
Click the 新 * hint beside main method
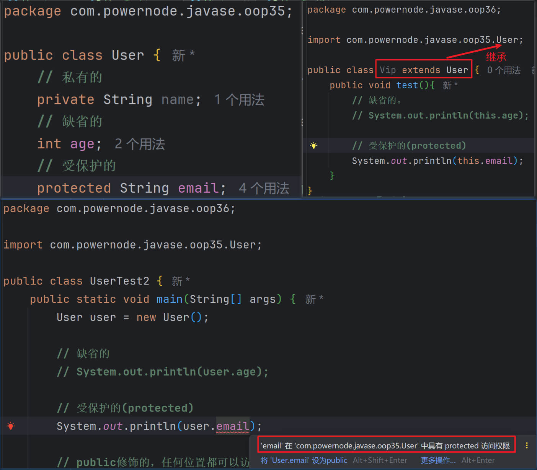pyautogui.click(x=314, y=299)
